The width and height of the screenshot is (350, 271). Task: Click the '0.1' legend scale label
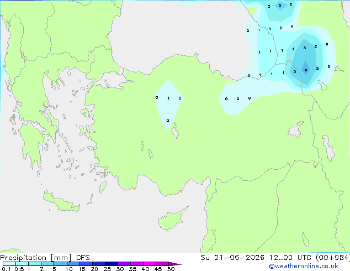click(x=6, y=269)
